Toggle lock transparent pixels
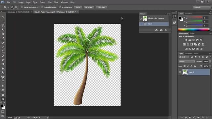The width and height of the screenshot is (212, 119). 185,66
